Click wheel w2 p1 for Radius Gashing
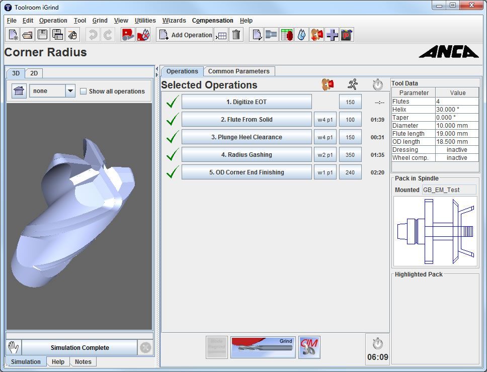The height and width of the screenshot is (372, 487). click(325, 155)
